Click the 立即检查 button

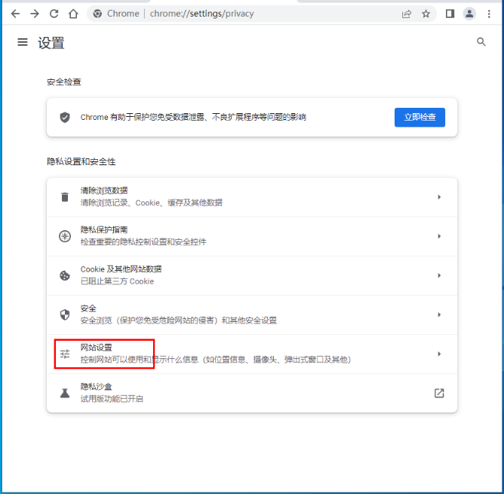[x=419, y=118]
